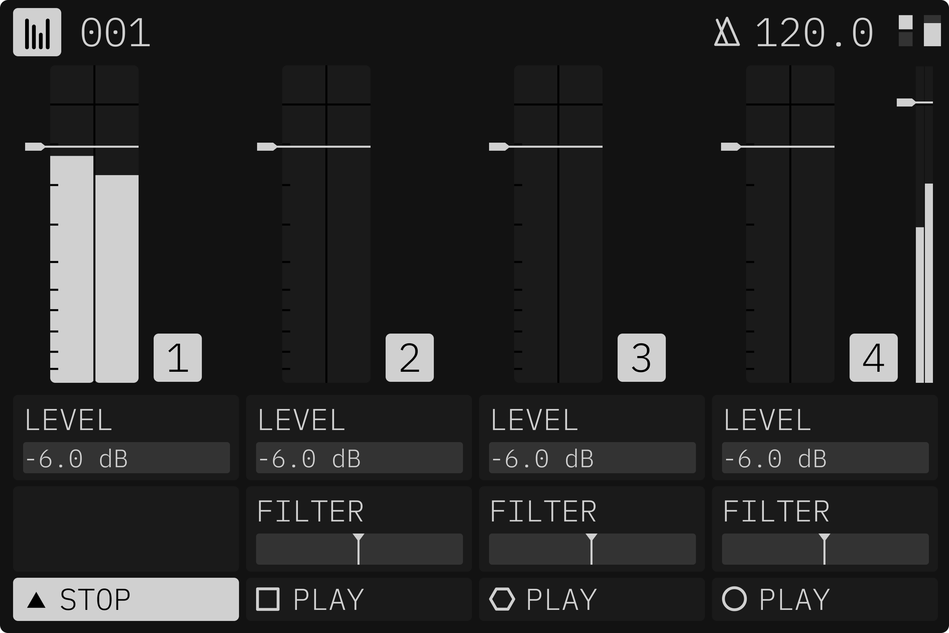Click the hexagon icon on track 3 PLAY

pyautogui.click(x=502, y=599)
